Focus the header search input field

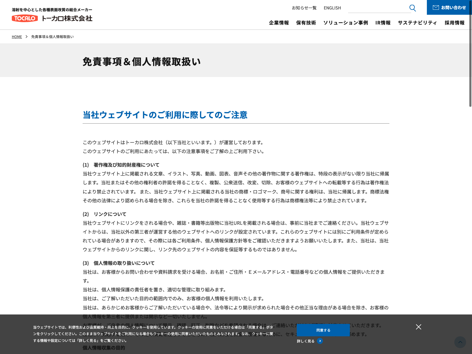[x=378, y=8]
